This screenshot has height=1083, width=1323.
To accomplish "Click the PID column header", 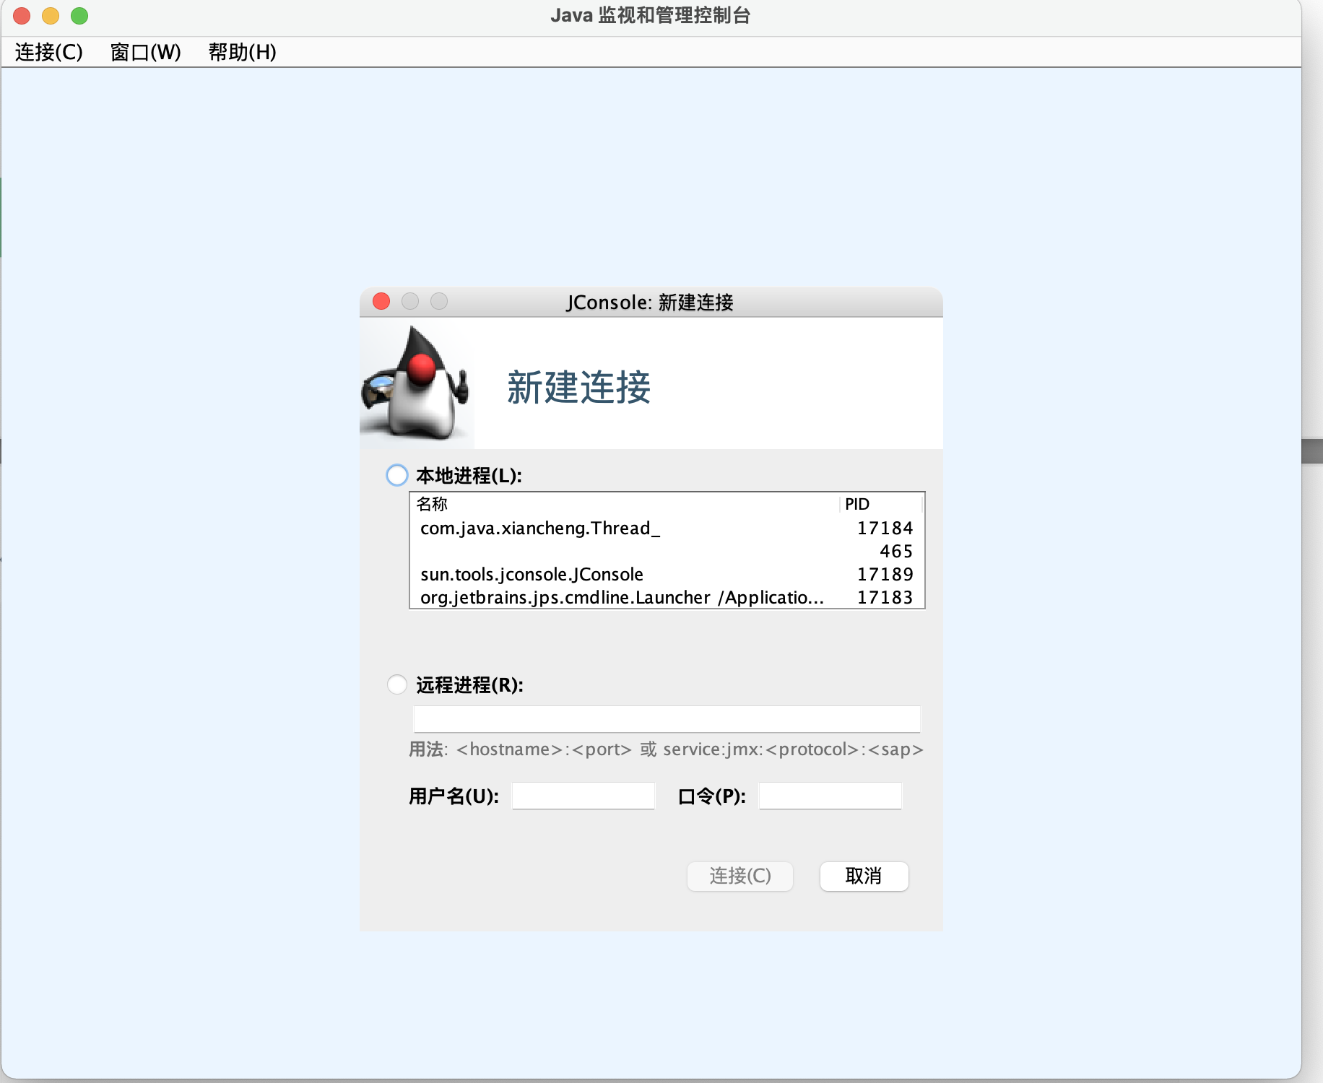I will point(881,504).
